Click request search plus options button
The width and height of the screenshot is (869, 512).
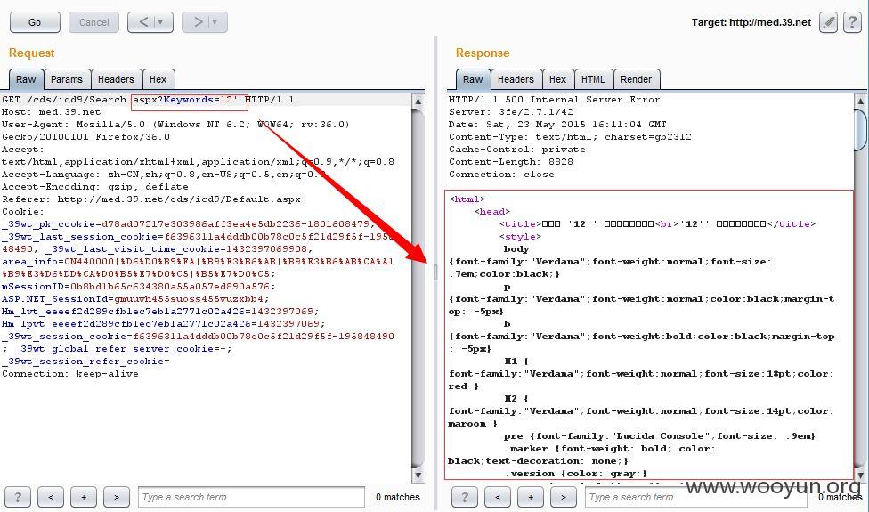[84, 497]
